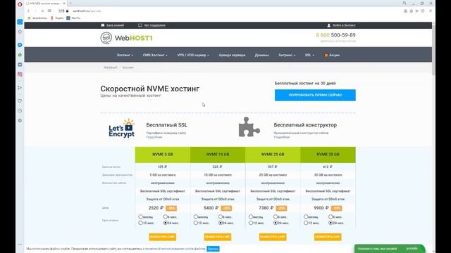Screen dimensions: 451x253
Task: Click the WebHost1 breadcrumb link
Action: (111, 67)
